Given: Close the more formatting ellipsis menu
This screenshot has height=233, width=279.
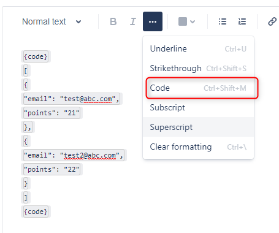Looking at the screenshot, I should (153, 21).
